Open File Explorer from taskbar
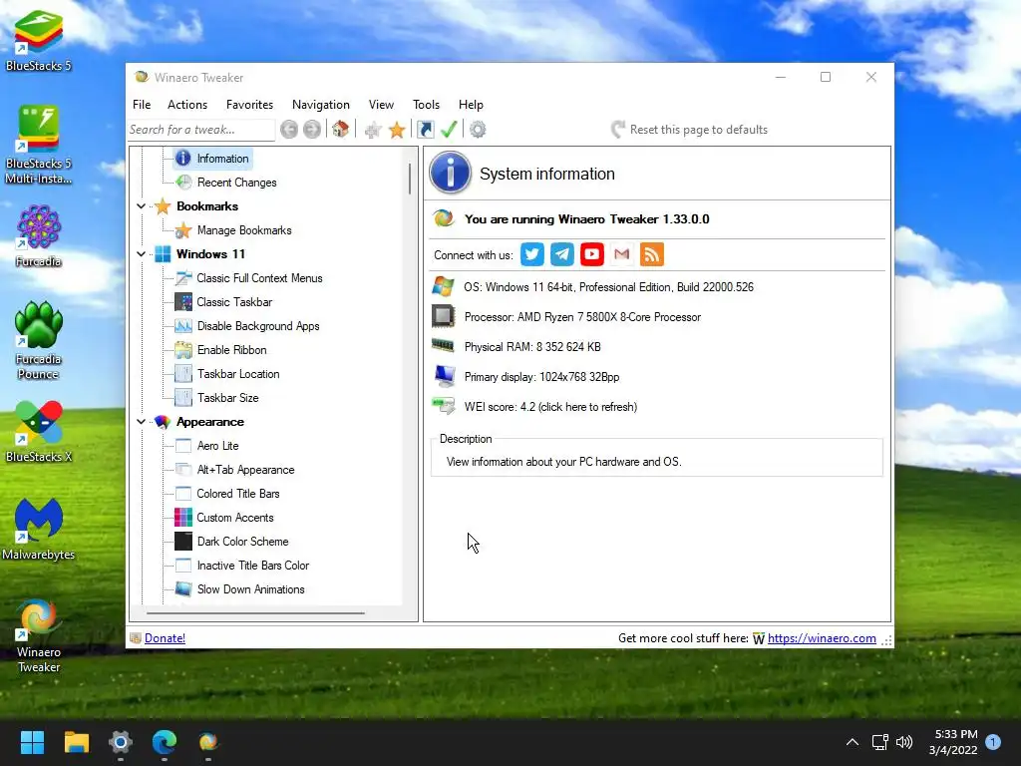Screen dimensions: 1021x766 pyautogui.click(x=76, y=742)
